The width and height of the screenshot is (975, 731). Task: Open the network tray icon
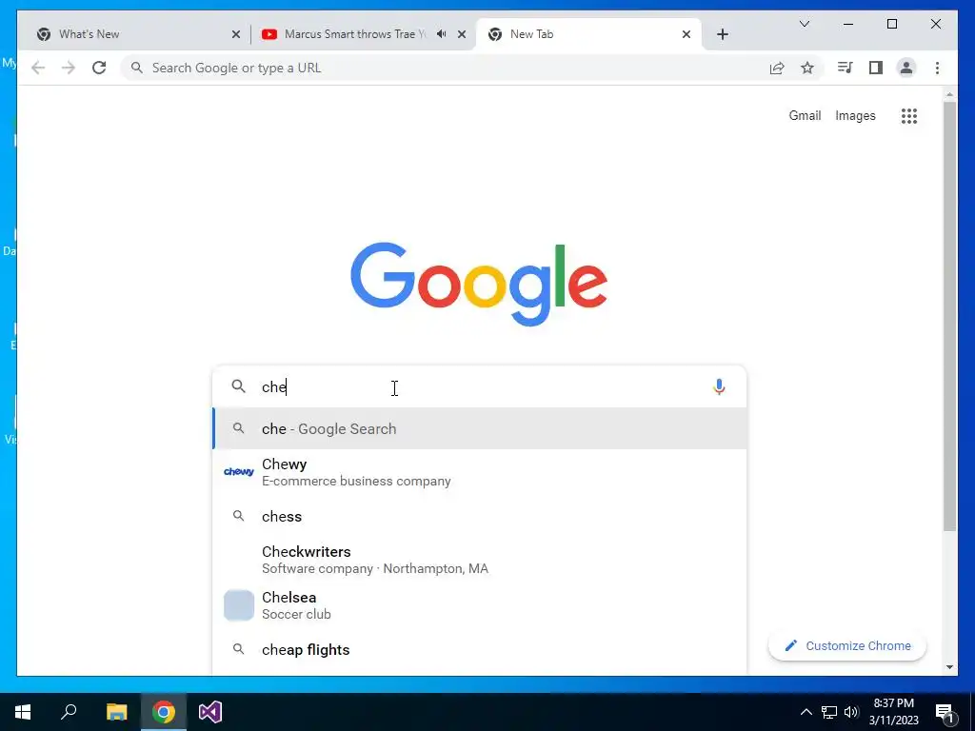point(829,712)
